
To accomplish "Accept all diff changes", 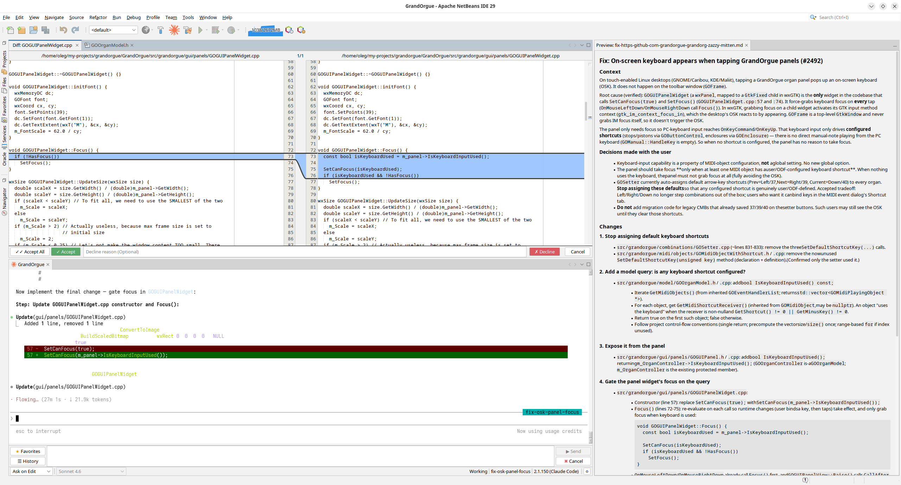I will pos(30,252).
